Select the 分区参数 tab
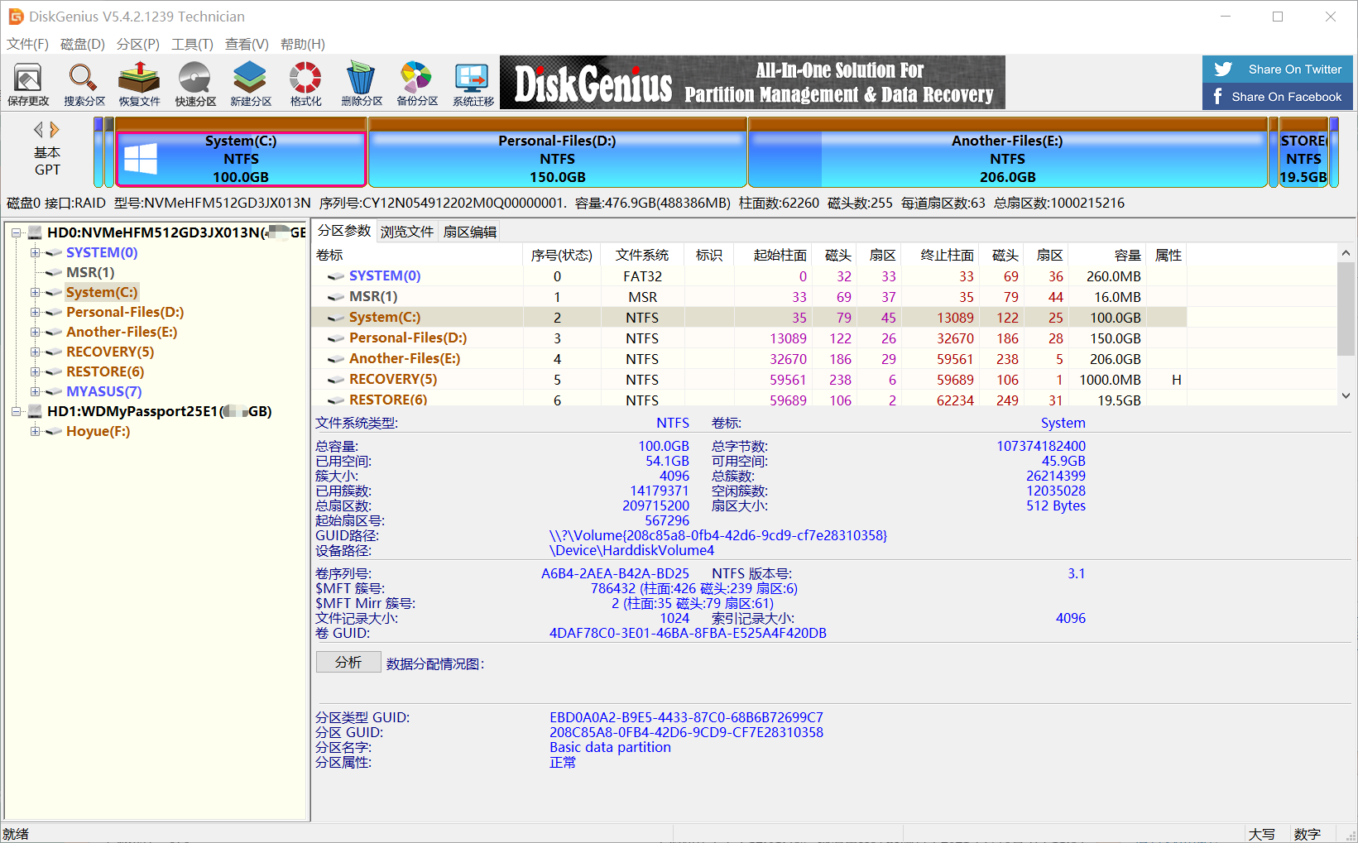Viewport: 1358px width, 843px height. click(344, 231)
